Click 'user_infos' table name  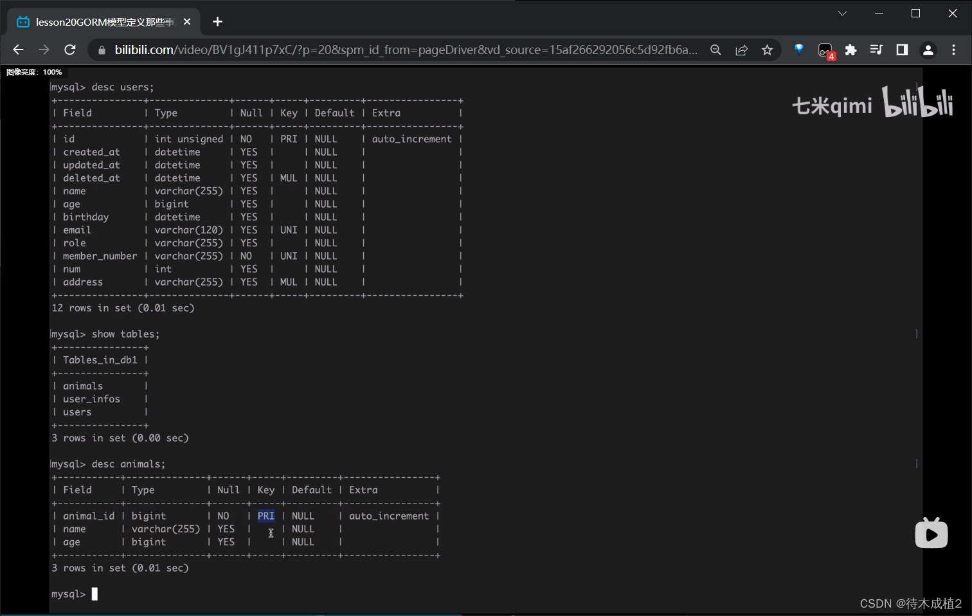91,399
